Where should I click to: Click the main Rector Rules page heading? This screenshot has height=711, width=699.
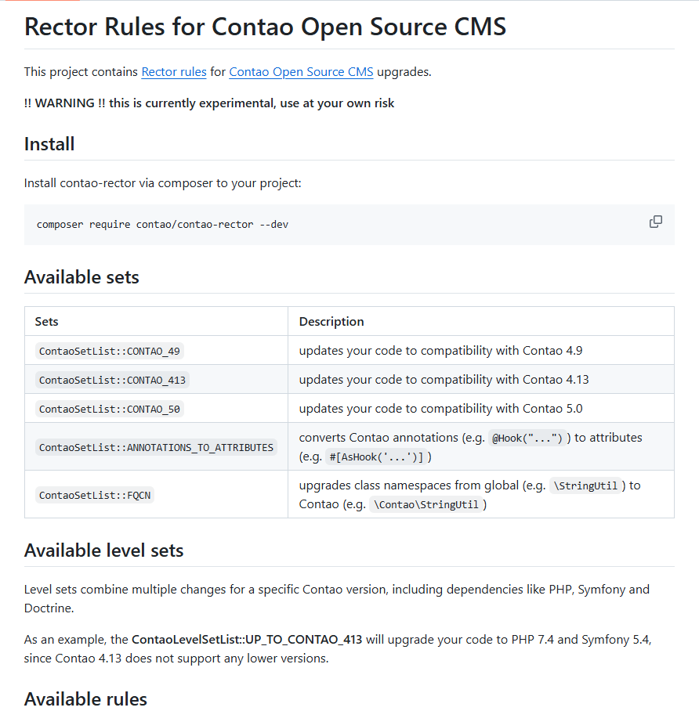click(x=265, y=27)
